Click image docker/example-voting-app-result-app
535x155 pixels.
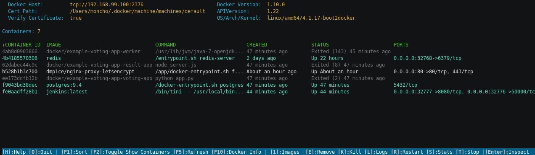(x=99, y=65)
